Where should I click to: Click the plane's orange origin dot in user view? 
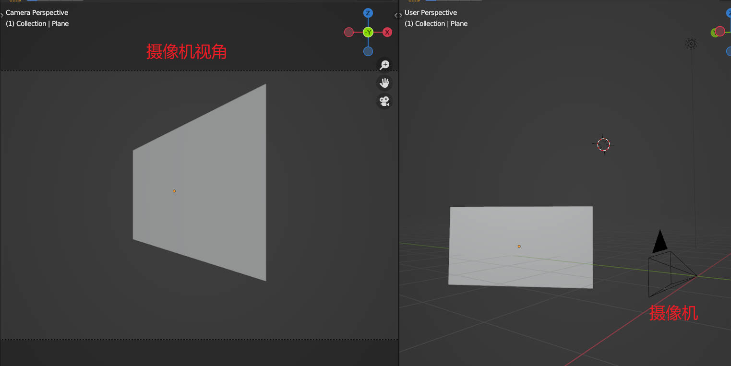click(x=519, y=246)
